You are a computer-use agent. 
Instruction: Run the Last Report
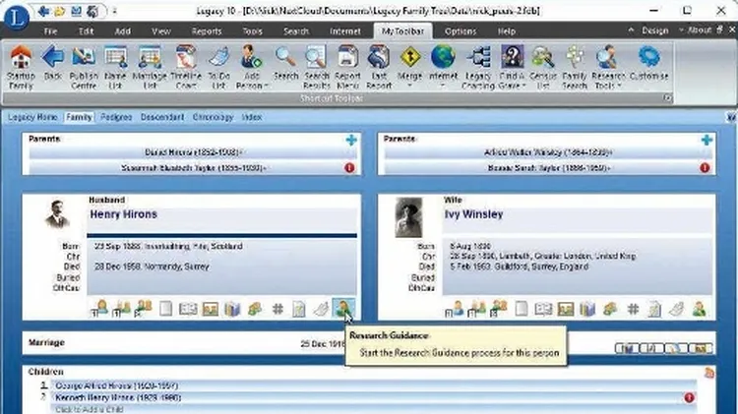(x=379, y=67)
